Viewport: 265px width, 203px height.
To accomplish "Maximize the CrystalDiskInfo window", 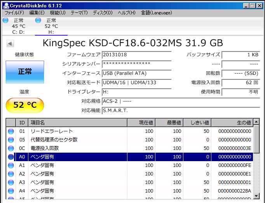I will pyautogui.click(x=253, y=6).
